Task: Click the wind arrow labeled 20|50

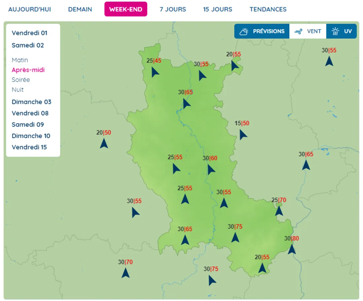Action: coord(104,143)
